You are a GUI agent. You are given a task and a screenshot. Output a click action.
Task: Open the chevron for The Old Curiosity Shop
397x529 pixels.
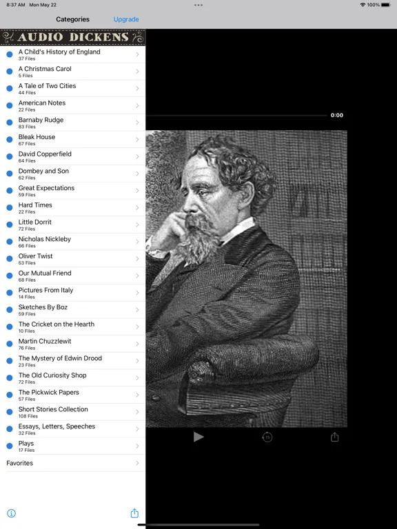point(137,377)
